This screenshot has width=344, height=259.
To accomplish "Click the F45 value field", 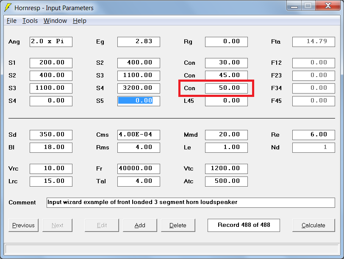I will click(314, 101).
